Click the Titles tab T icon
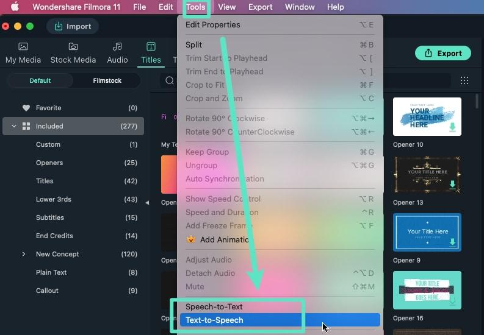The image size is (484, 335). pyautogui.click(x=151, y=46)
